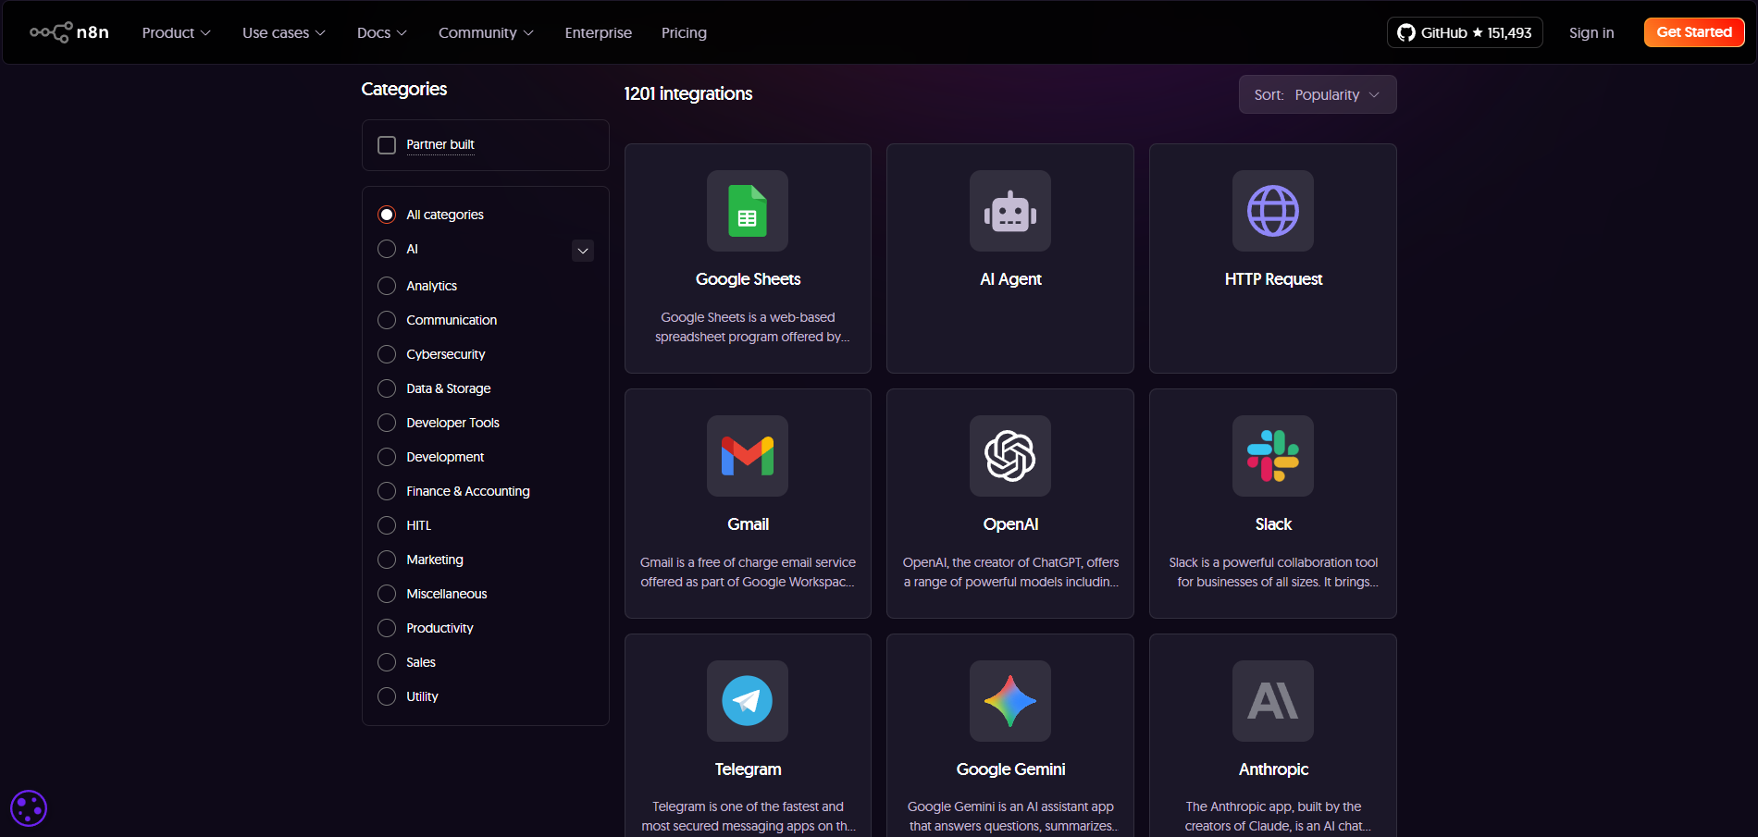Open the Sort by Popularity dropdown
The width and height of the screenshot is (1758, 837).
point(1317,94)
